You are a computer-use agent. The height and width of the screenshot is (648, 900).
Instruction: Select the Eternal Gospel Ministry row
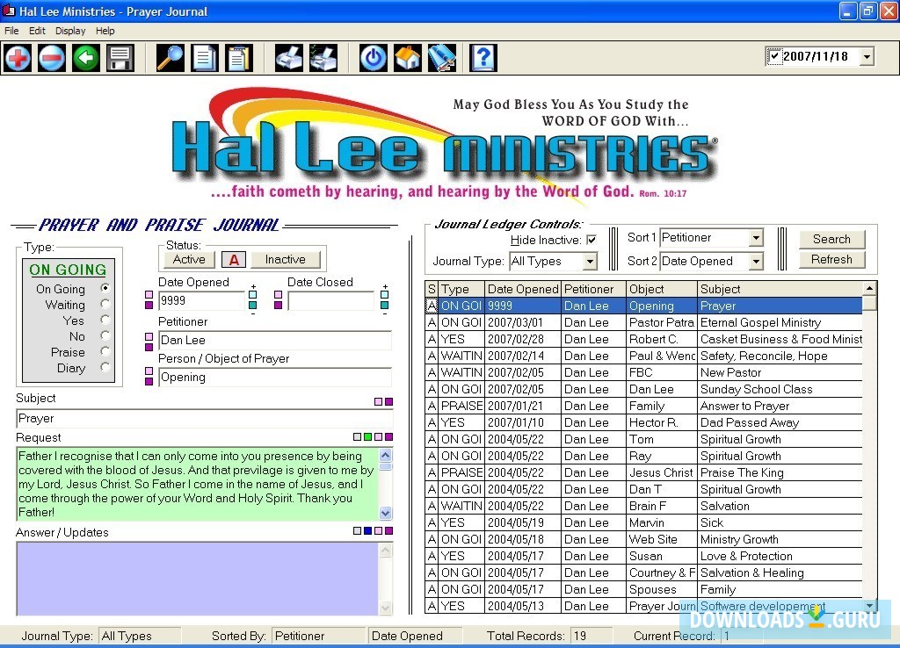pos(643,322)
